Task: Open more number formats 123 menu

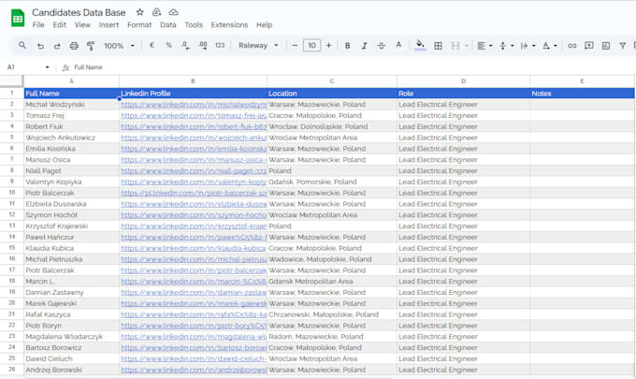Action: click(220, 46)
